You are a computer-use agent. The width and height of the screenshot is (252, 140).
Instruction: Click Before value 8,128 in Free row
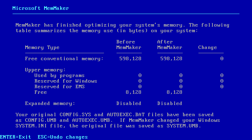pos(134,92)
